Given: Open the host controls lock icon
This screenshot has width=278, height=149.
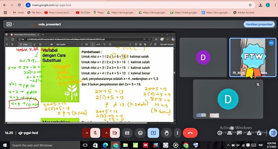Looking at the screenshot, I should pyautogui.click(x=259, y=133).
